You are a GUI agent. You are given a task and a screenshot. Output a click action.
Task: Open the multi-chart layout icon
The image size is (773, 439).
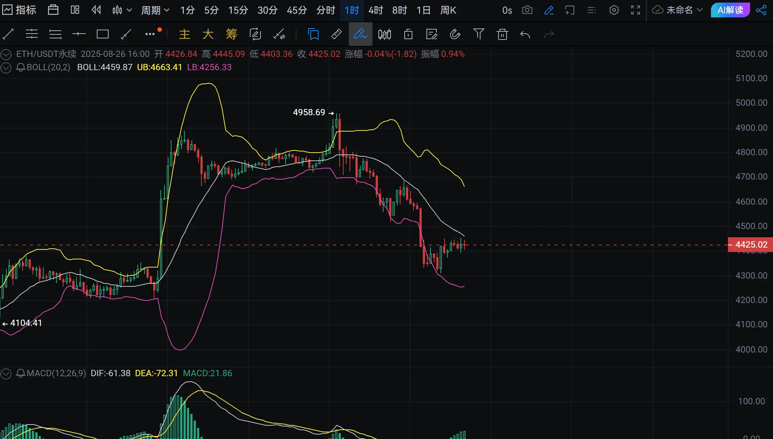coord(75,10)
